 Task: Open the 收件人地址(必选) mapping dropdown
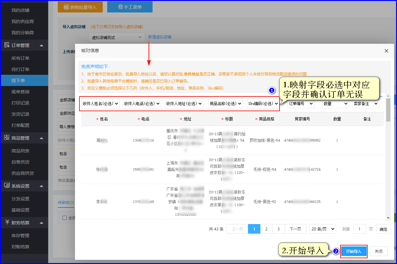(x=184, y=104)
